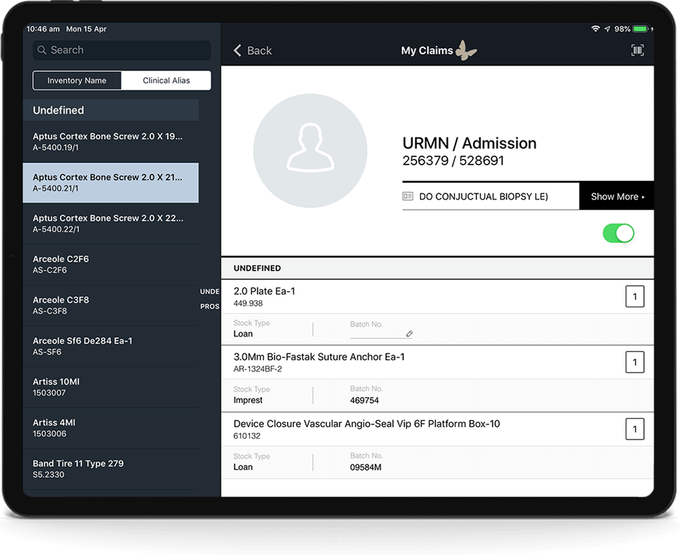Open Band Tire 11 Type 279 item

click(110, 469)
